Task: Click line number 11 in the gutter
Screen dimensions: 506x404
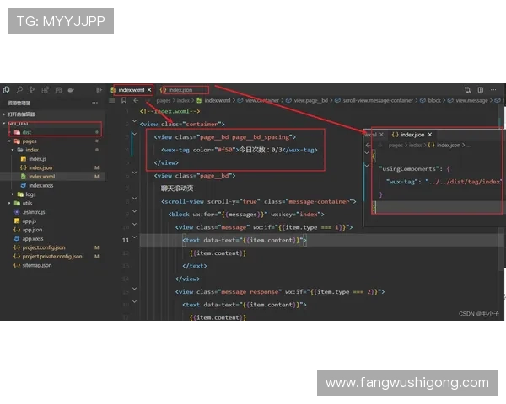Action: pyautogui.click(x=126, y=240)
